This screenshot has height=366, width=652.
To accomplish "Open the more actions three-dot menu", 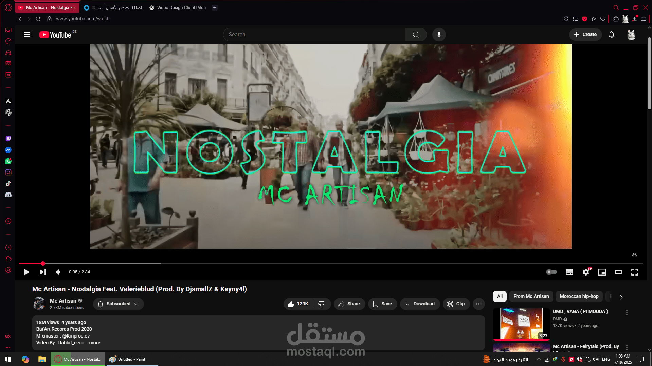I will point(479,304).
